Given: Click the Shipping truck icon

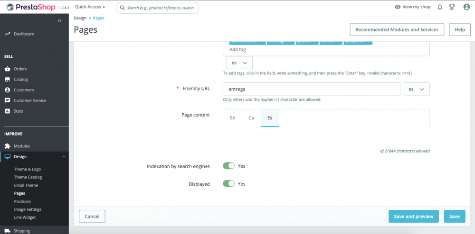Looking at the screenshot, I should [8, 231].
